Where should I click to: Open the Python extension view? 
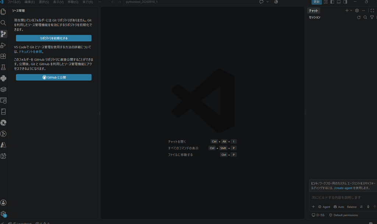3,78
